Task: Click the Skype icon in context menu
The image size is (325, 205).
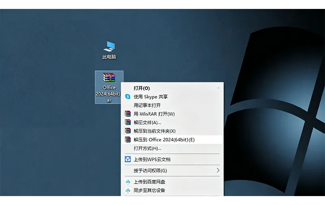Action: 128,96
